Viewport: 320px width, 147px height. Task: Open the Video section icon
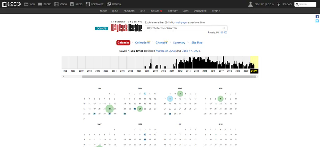[x=56, y=4]
